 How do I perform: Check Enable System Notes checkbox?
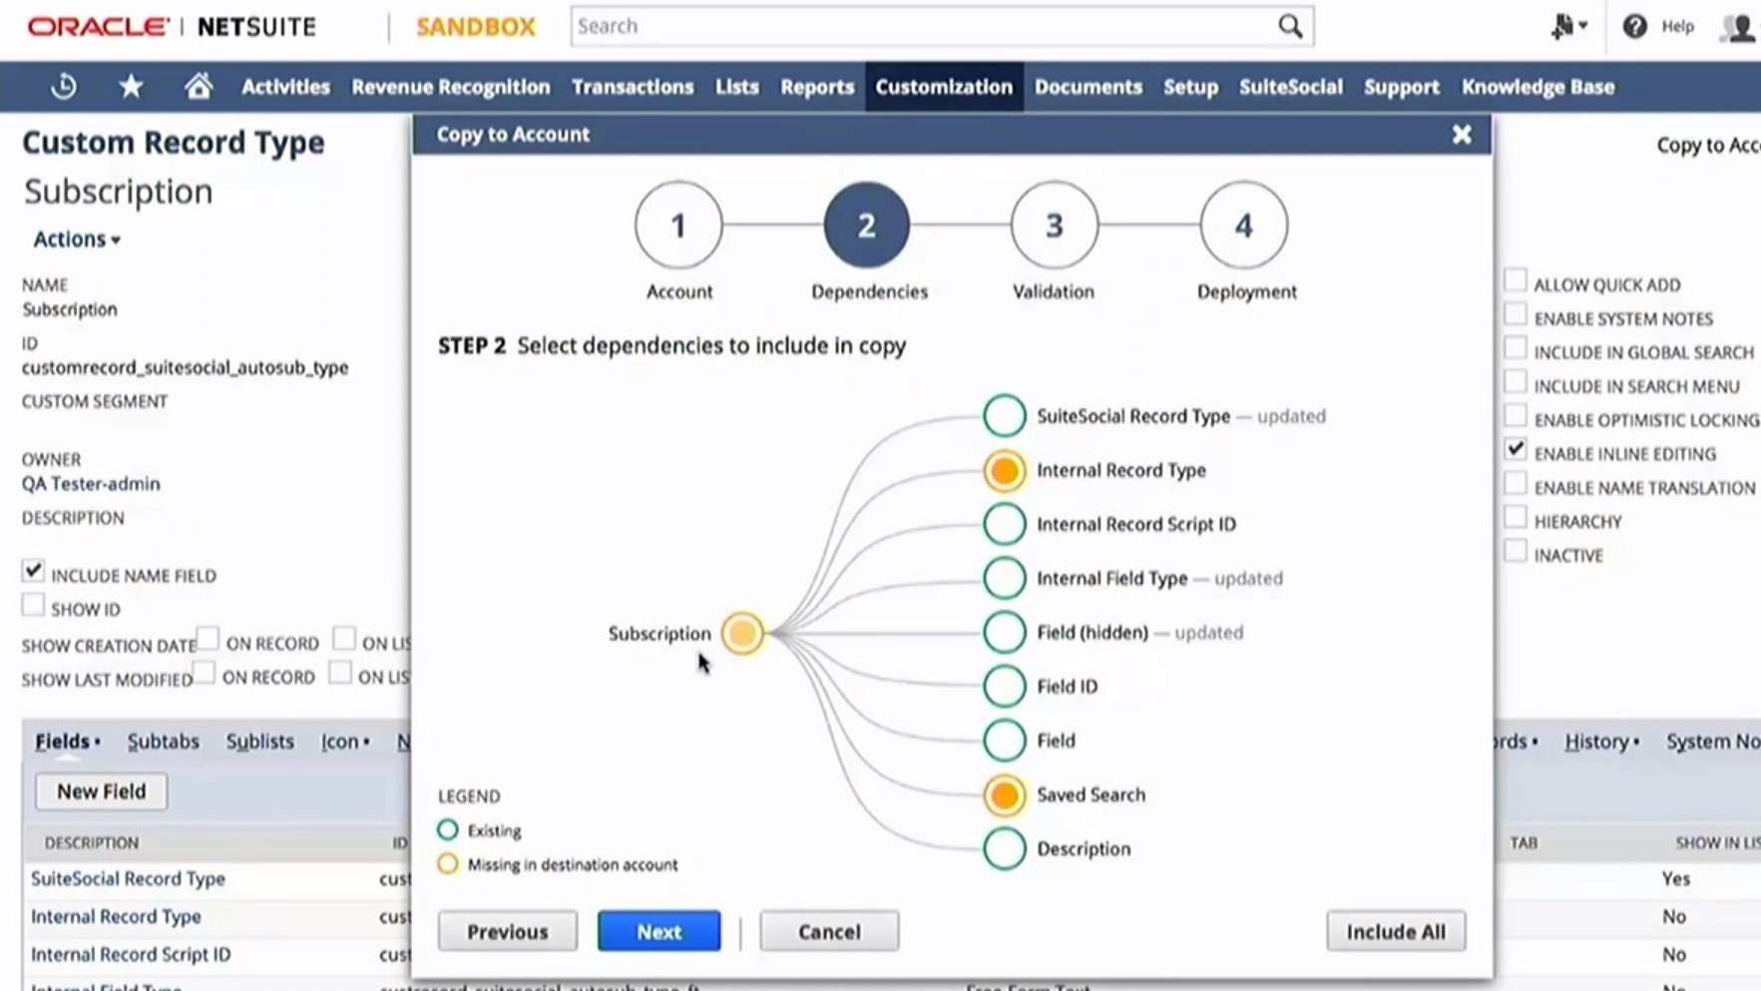[x=1516, y=314]
